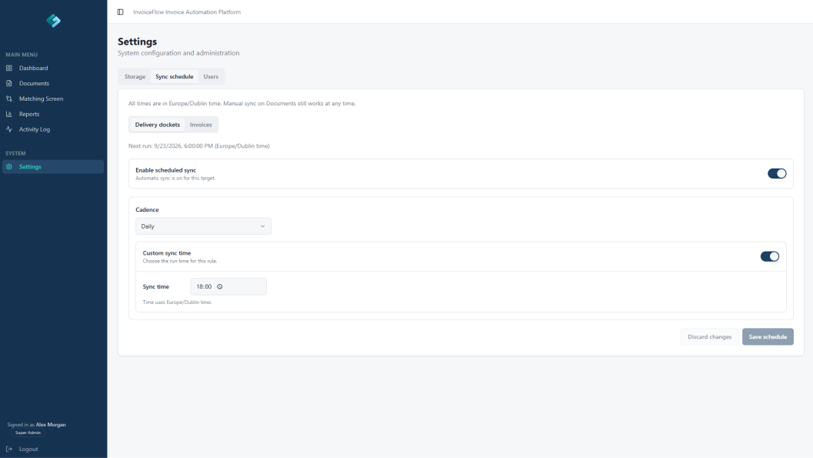Click the Dashboard grid icon
The width and height of the screenshot is (813, 458).
pyautogui.click(x=9, y=68)
